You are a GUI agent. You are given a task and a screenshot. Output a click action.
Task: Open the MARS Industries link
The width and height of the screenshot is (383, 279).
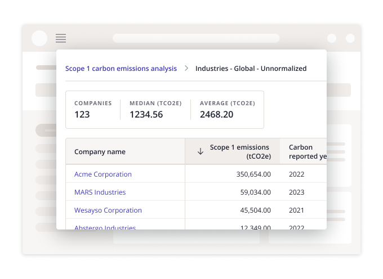click(x=100, y=192)
